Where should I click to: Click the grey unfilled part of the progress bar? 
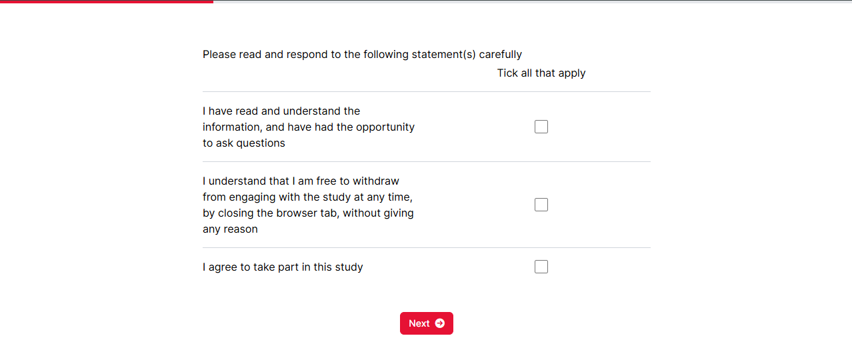coord(533,1)
